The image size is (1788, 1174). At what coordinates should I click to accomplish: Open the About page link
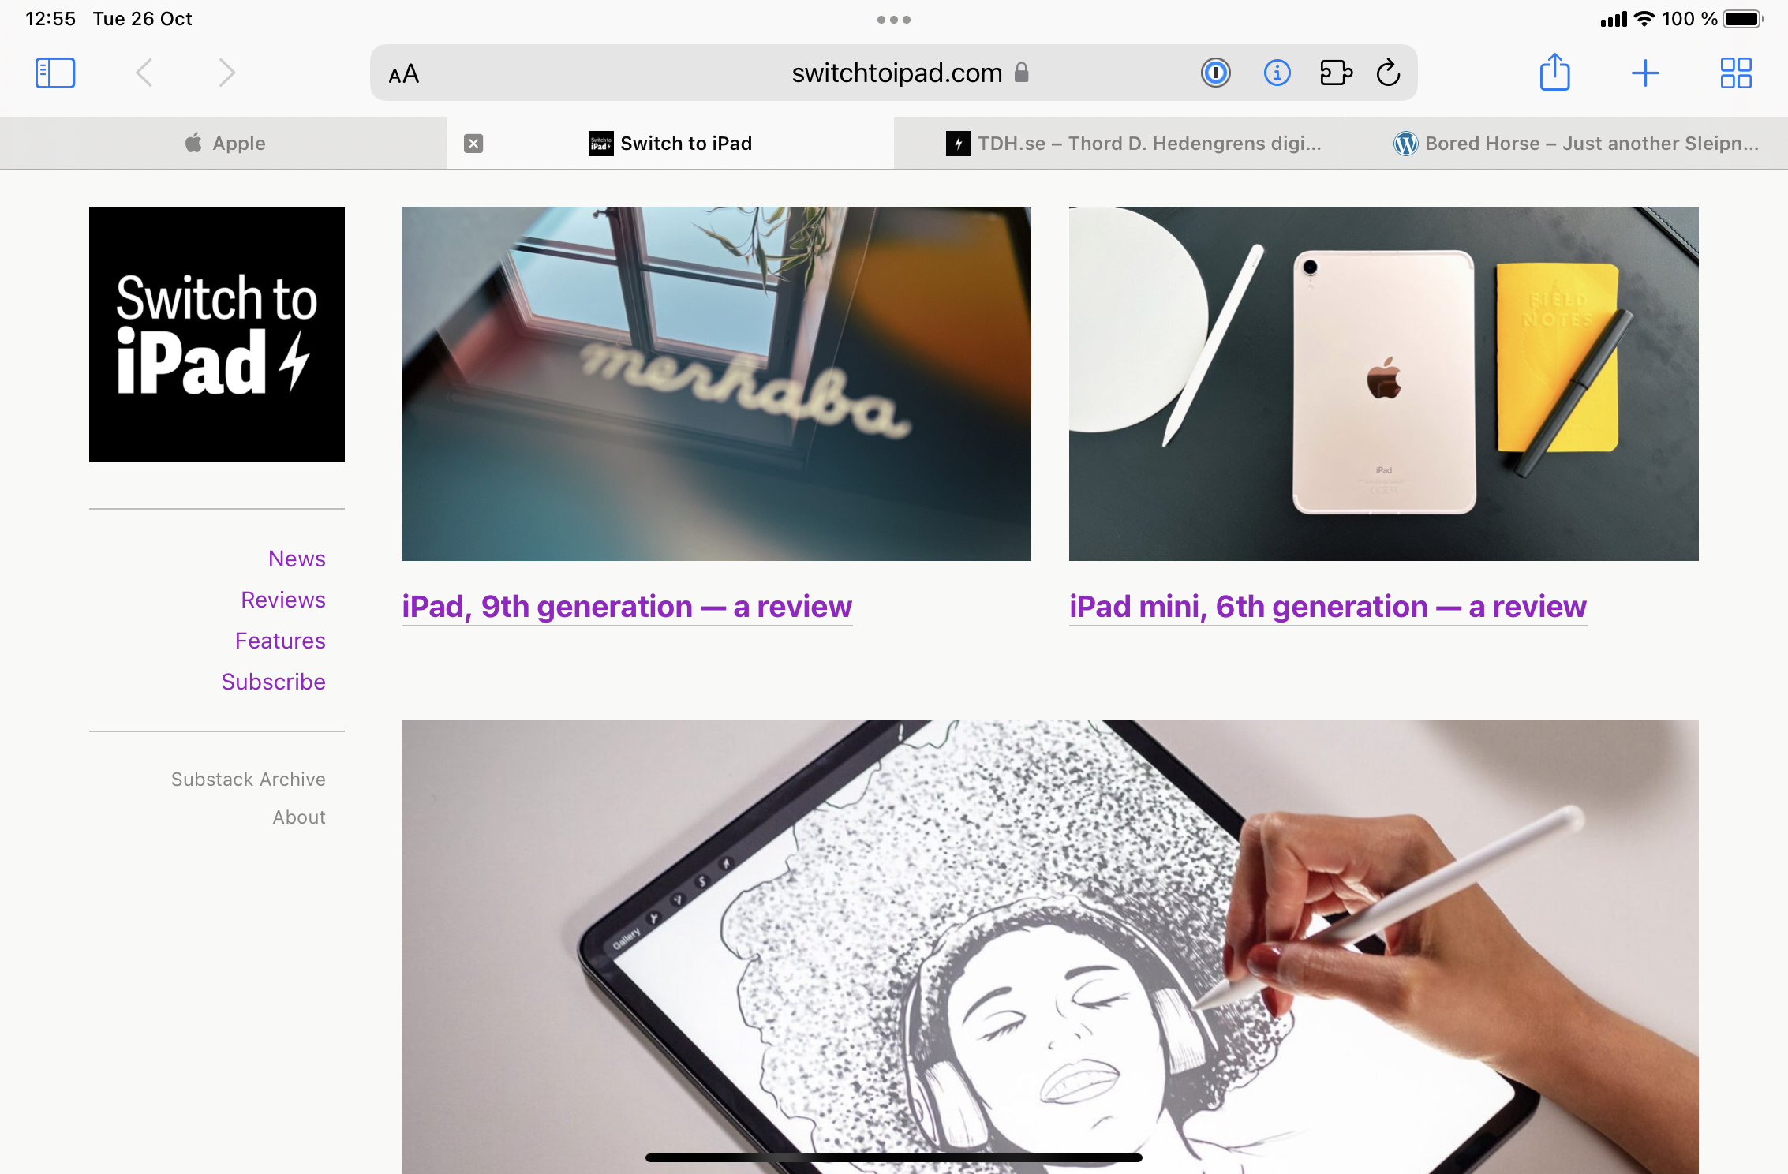point(298,817)
